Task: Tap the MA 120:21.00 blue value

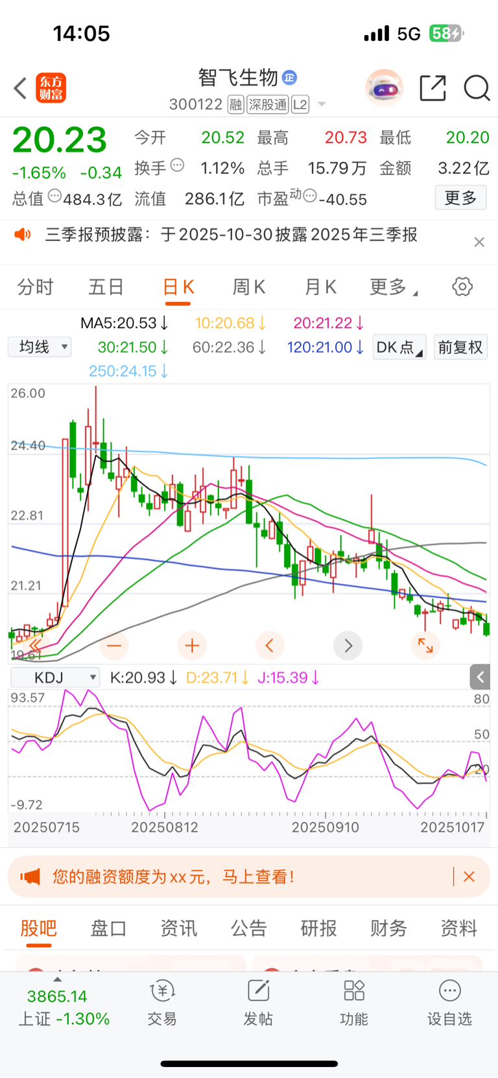Action: [x=326, y=347]
